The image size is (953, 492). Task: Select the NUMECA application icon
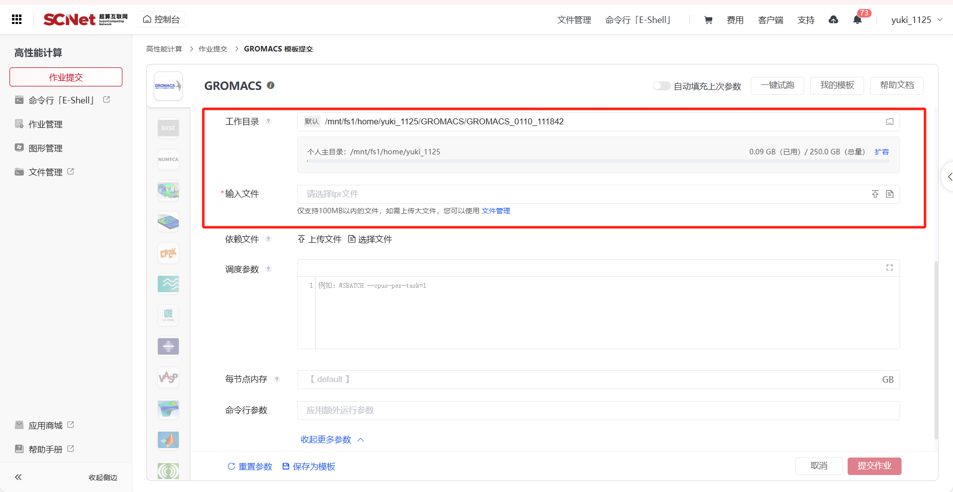tap(168, 159)
